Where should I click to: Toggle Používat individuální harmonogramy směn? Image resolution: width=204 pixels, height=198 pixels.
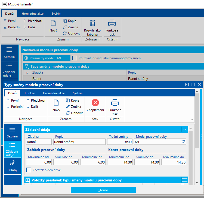[x=75, y=58]
